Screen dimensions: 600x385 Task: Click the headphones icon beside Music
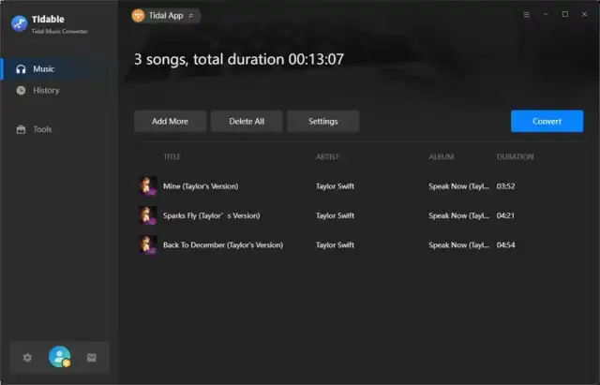tap(21, 68)
